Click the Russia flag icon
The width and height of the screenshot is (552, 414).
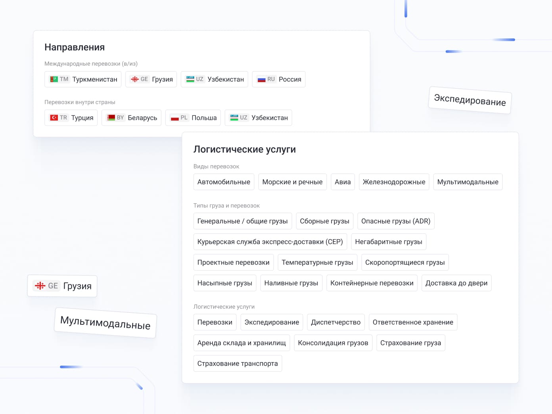261,79
